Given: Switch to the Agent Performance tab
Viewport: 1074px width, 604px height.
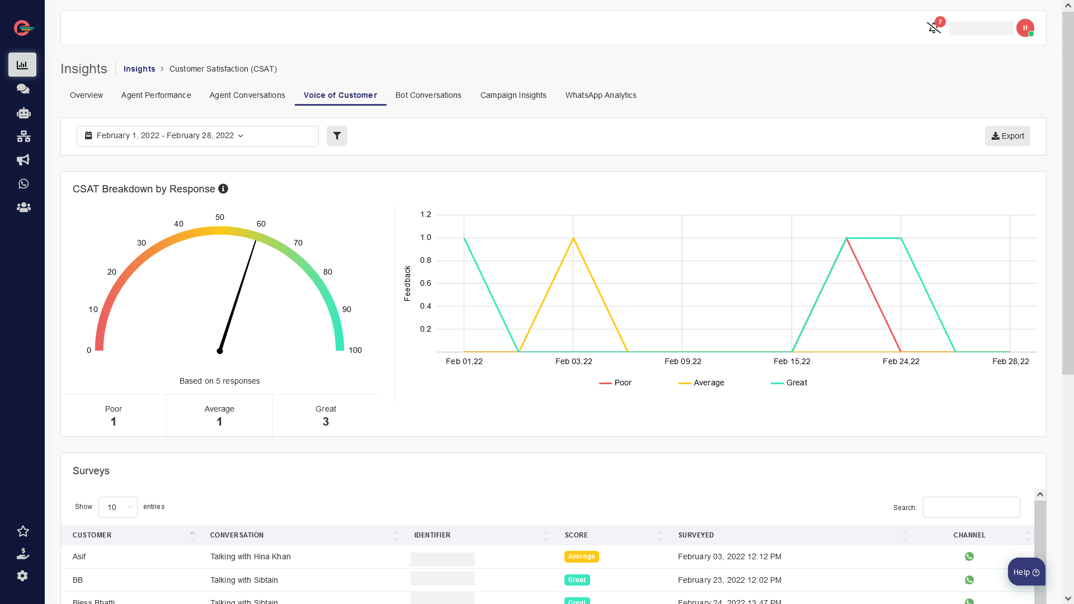Looking at the screenshot, I should pos(156,96).
